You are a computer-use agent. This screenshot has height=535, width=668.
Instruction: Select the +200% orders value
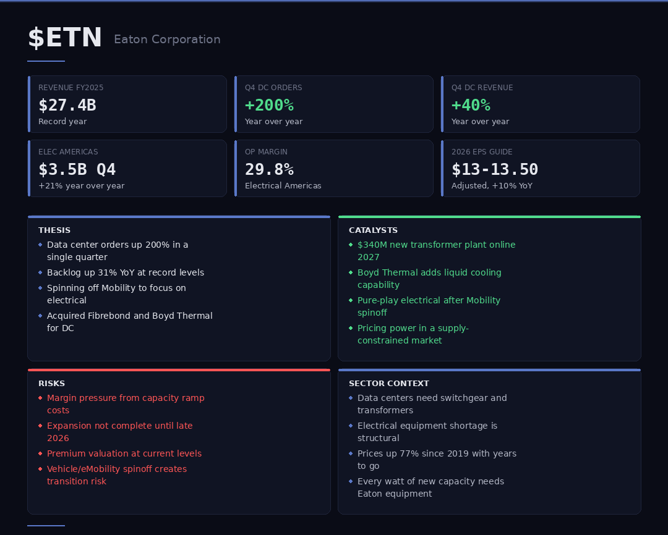point(269,105)
